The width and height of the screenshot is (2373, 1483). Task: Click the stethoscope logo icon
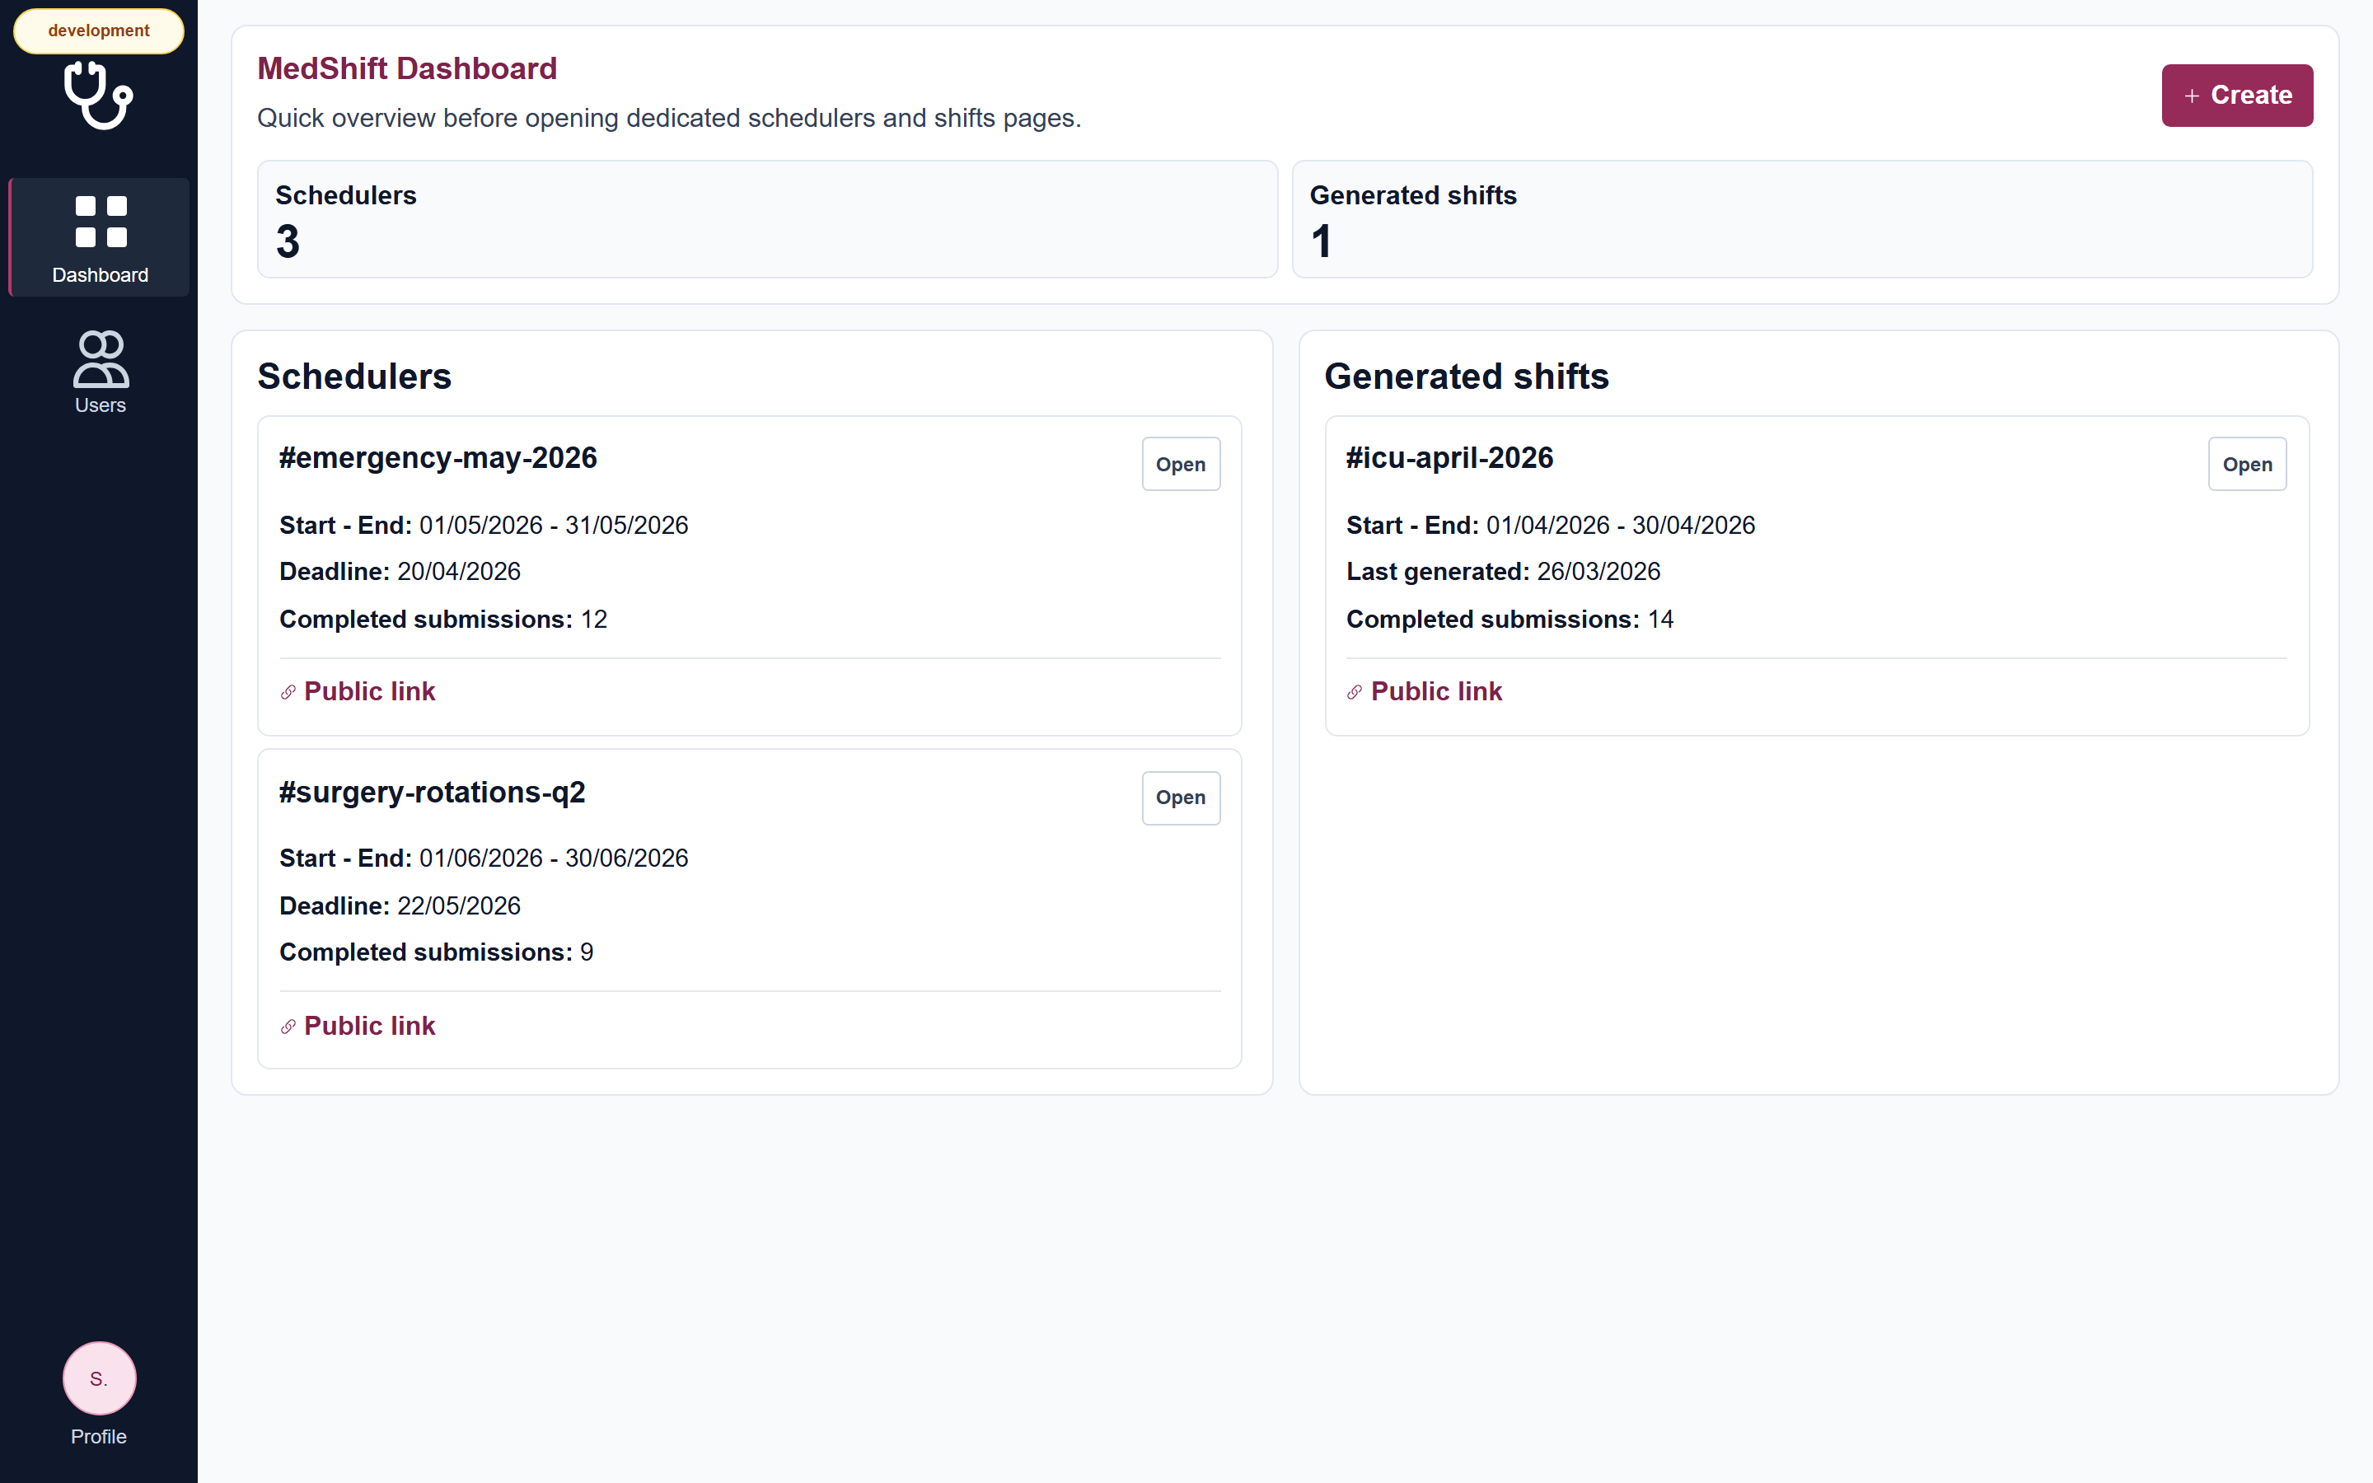[98, 95]
